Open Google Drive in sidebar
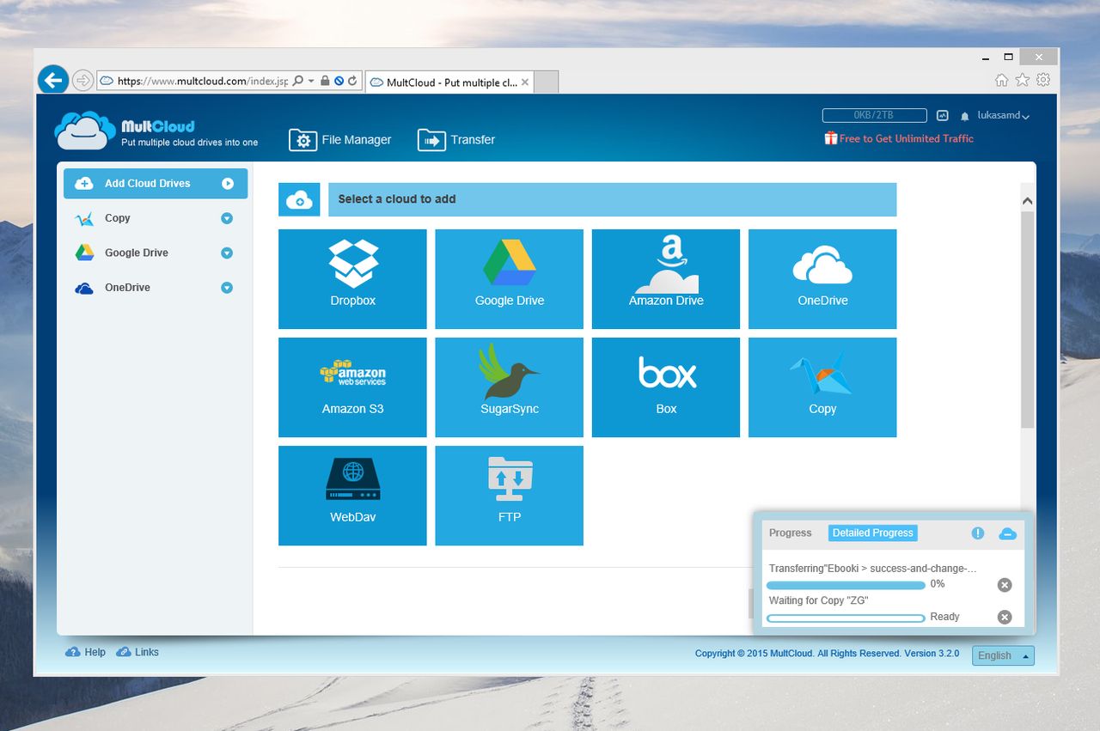 136,253
